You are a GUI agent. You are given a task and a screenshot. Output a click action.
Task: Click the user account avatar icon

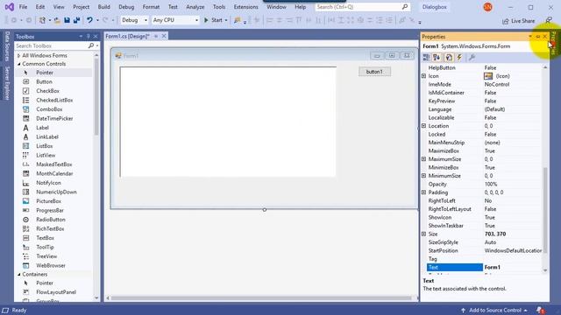[x=487, y=7]
